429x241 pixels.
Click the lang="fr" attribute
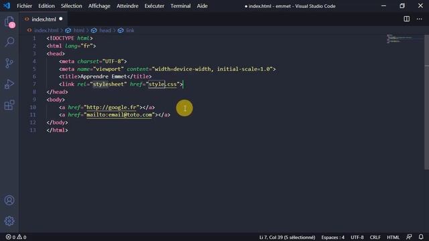tap(79, 46)
